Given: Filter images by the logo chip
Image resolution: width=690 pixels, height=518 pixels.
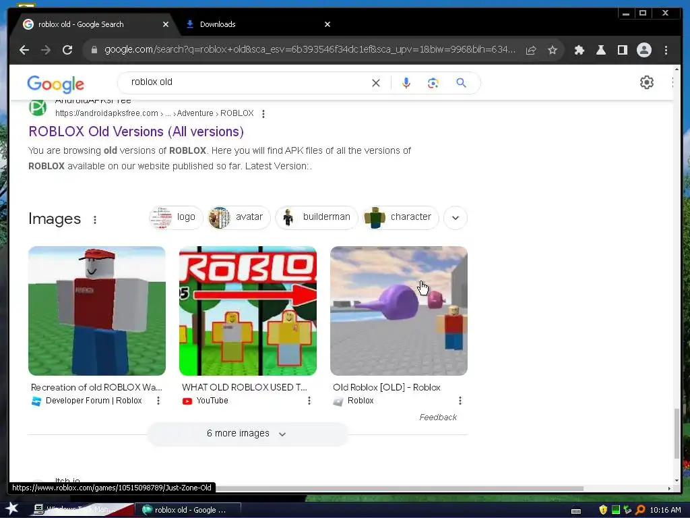Looking at the screenshot, I should click(x=175, y=217).
